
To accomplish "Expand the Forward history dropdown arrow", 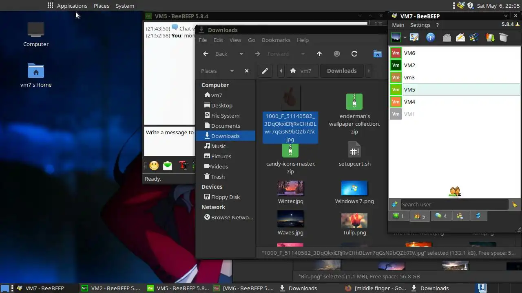I will [x=303, y=54].
